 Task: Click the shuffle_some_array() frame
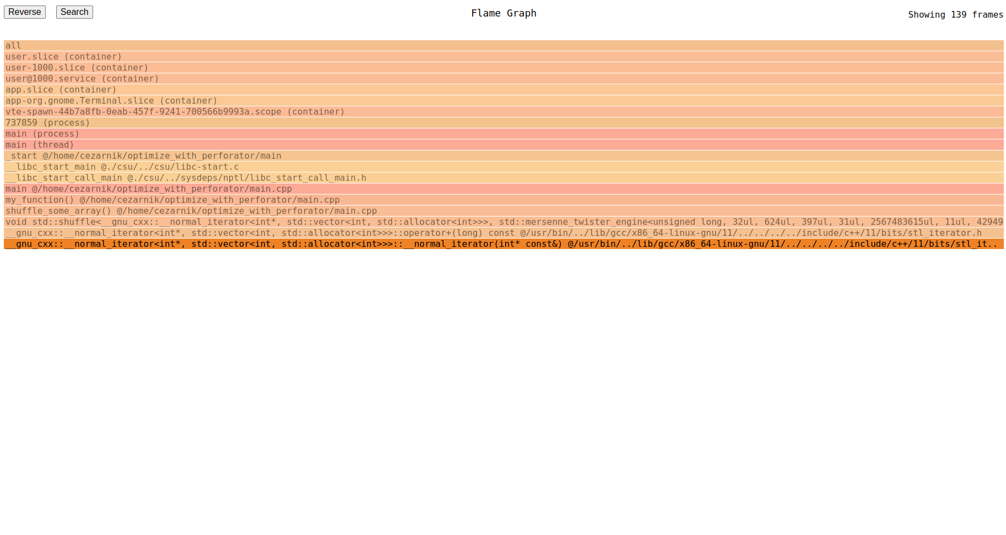click(503, 211)
